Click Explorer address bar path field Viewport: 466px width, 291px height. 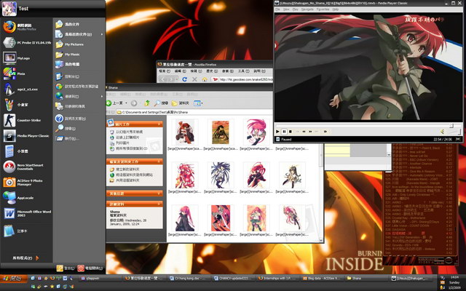(x=194, y=112)
